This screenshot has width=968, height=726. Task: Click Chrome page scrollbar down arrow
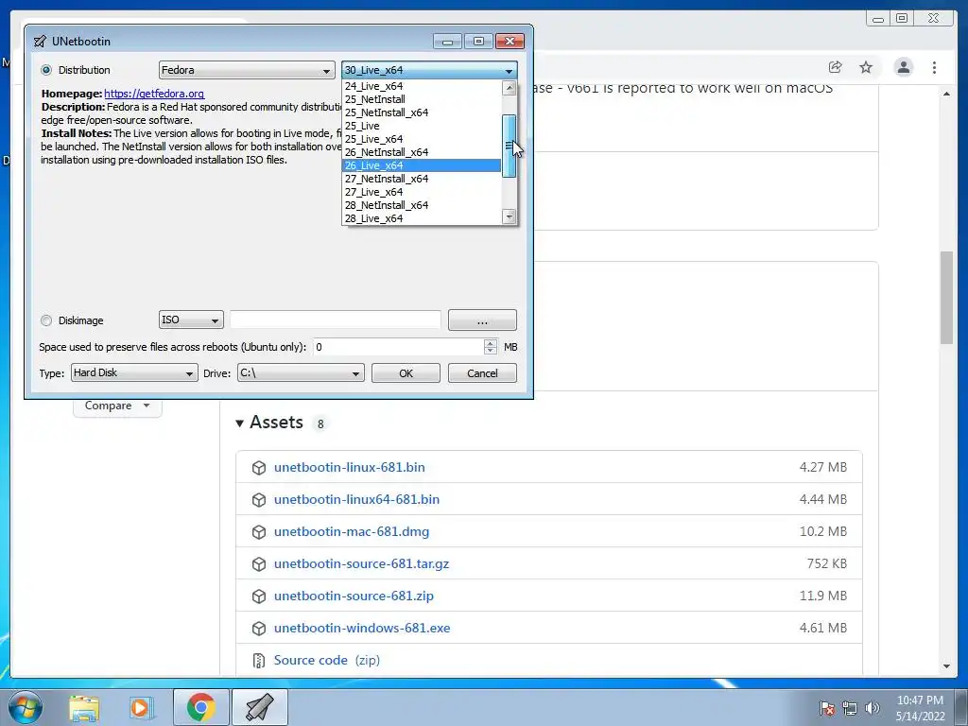(947, 666)
